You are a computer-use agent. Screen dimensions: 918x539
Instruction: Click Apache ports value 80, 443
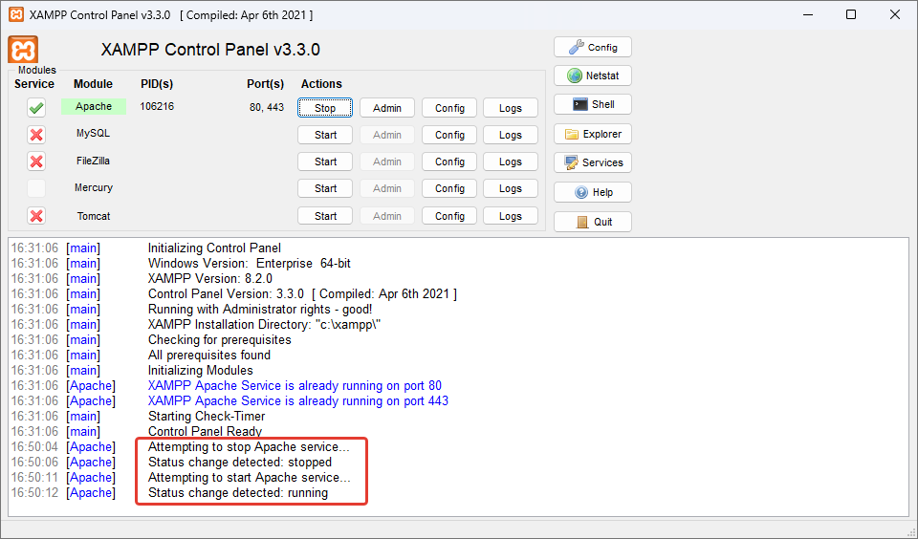pos(267,108)
